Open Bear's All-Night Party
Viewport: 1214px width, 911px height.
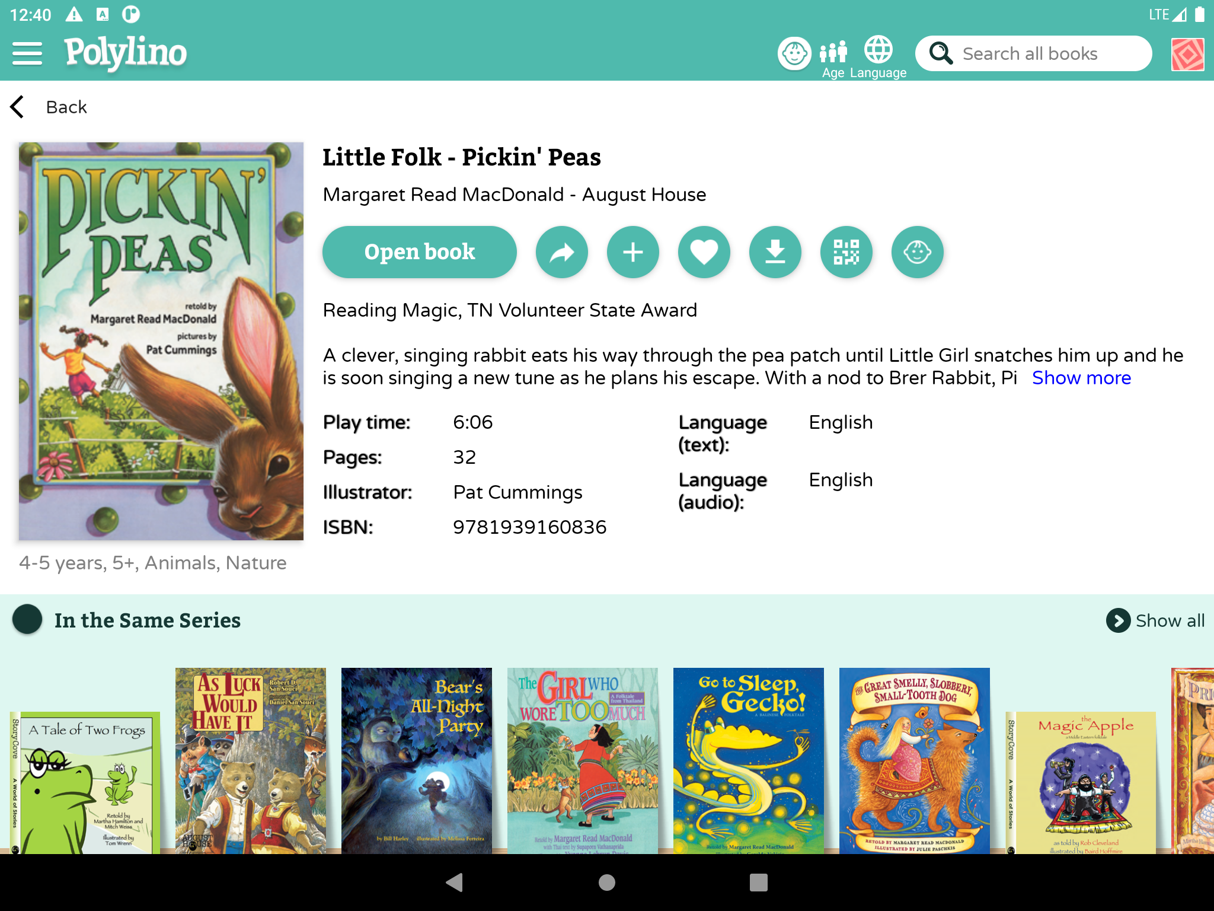(x=417, y=761)
